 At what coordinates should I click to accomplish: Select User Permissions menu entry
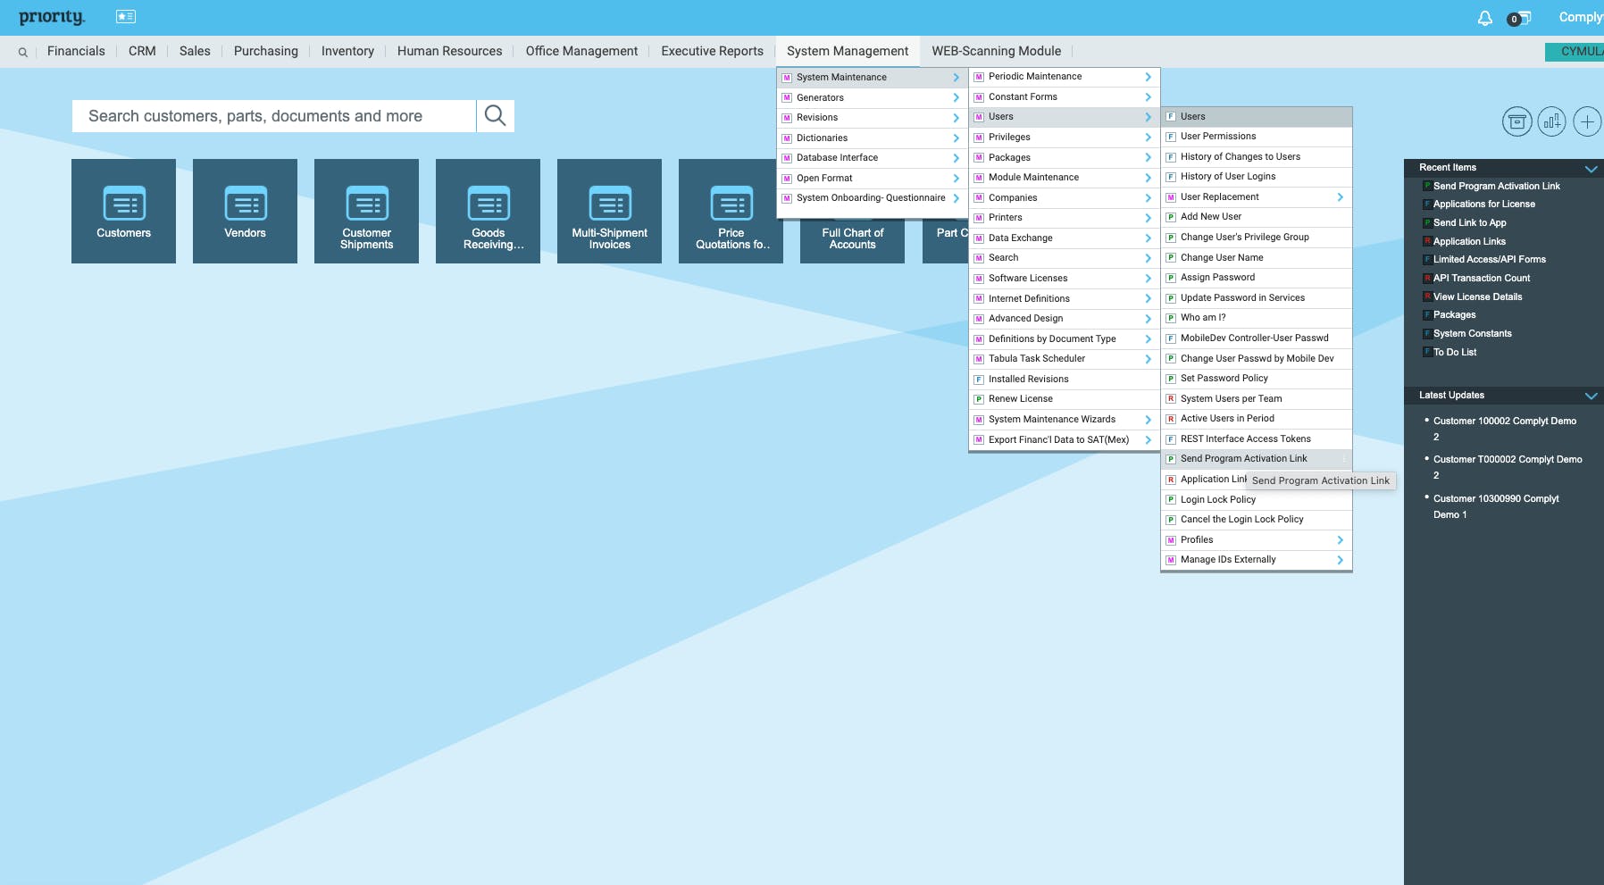1257,137
